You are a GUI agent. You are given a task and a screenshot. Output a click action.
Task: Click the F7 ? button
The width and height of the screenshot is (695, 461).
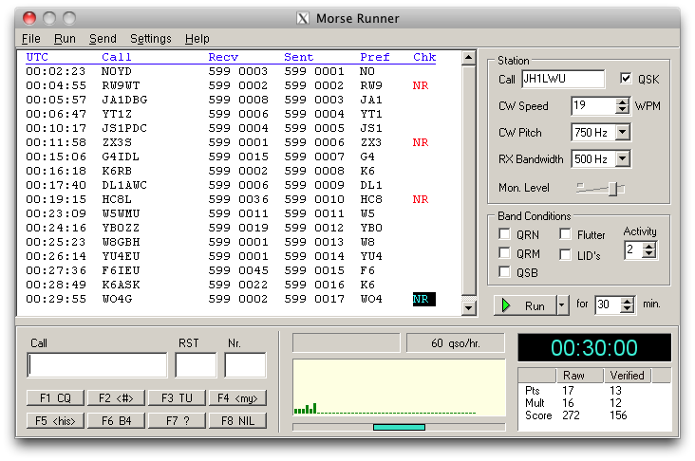[177, 420]
